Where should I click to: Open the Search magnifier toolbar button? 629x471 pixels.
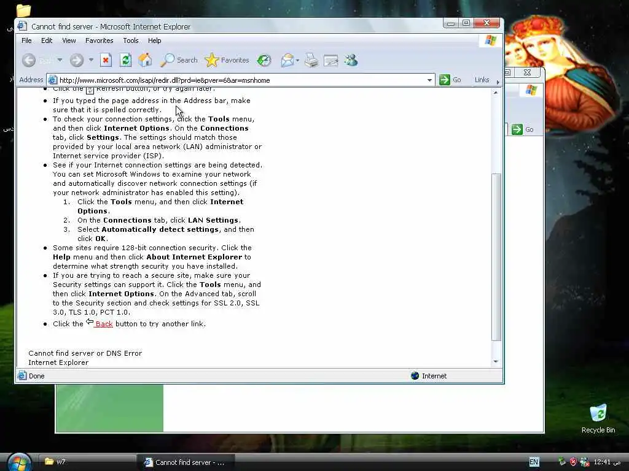pyautogui.click(x=179, y=60)
